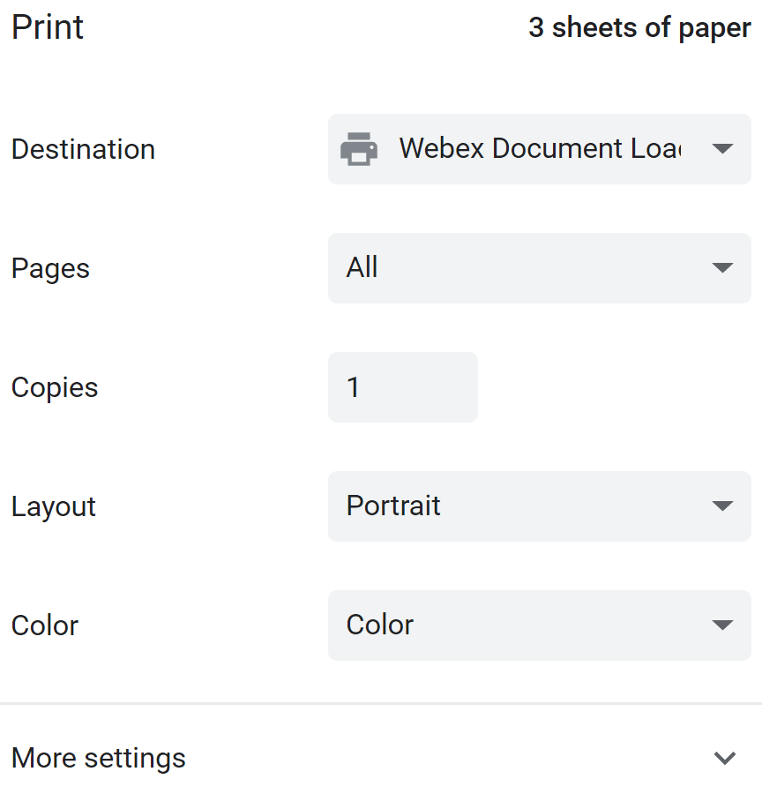Click the Color row label
The height and width of the screenshot is (794, 762).
pos(44,625)
